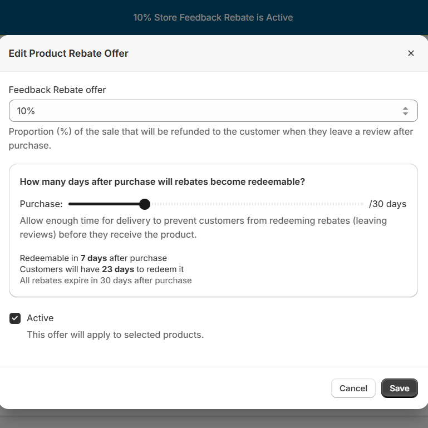Click the bold "23 days" redeem window text

click(x=117, y=269)
